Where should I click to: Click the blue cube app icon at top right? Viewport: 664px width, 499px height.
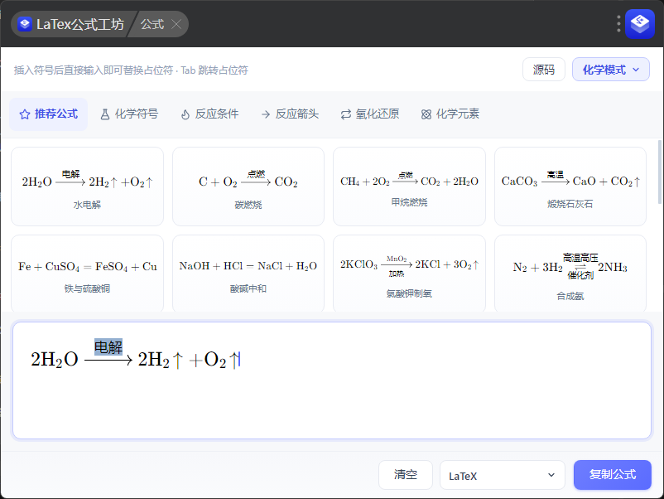click(x=640, y=24)
